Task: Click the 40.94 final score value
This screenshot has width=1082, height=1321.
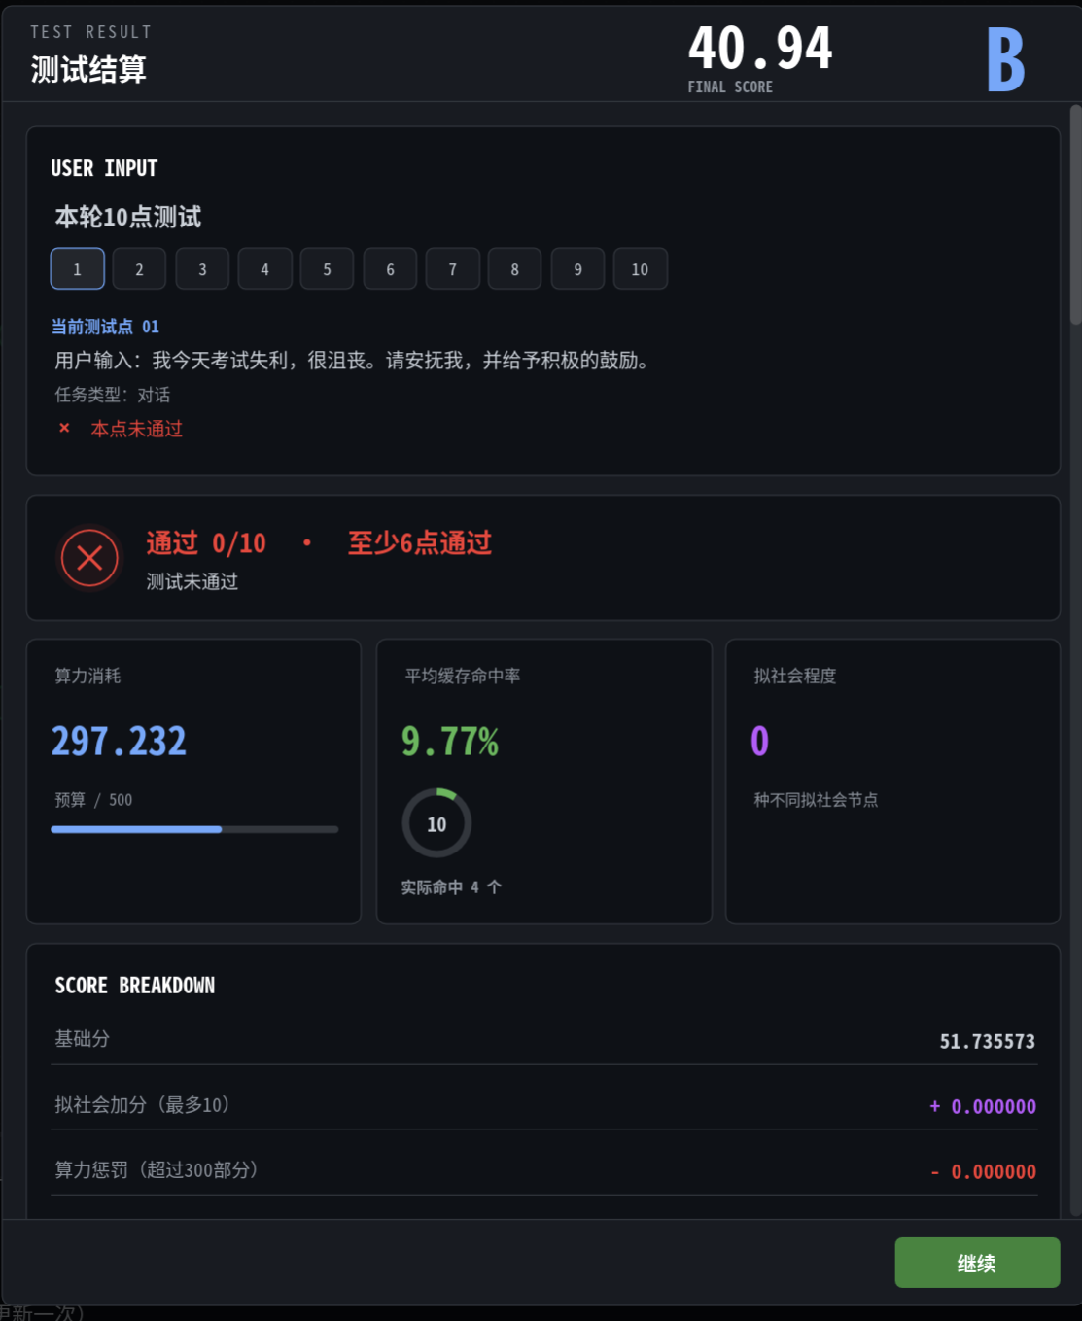Action: pyautogui.click(x=760, y=48)
